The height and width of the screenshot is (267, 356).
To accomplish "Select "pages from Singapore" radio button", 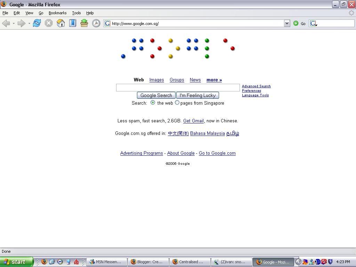I will 177,103.
